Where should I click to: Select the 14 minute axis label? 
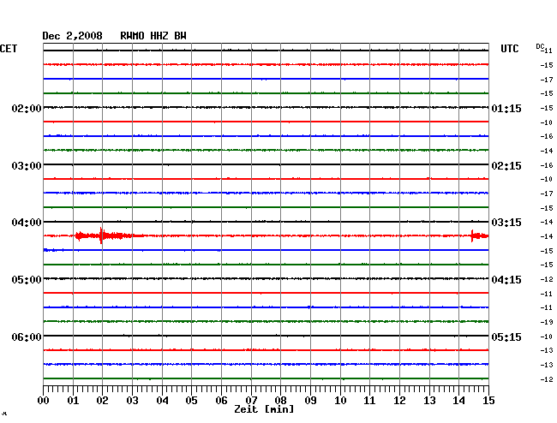pos(458,400)
